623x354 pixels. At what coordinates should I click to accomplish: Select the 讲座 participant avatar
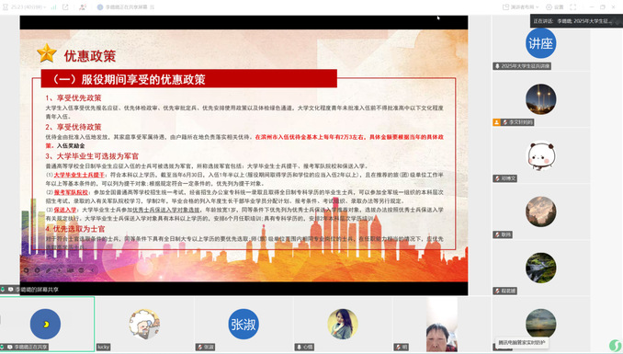(x=540, y=43)
